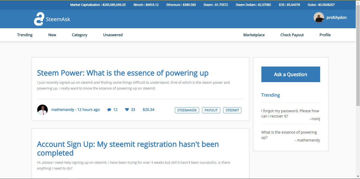Click the profchydon username
The width and height of the screenshot is (360, 179).
(337, 17)
